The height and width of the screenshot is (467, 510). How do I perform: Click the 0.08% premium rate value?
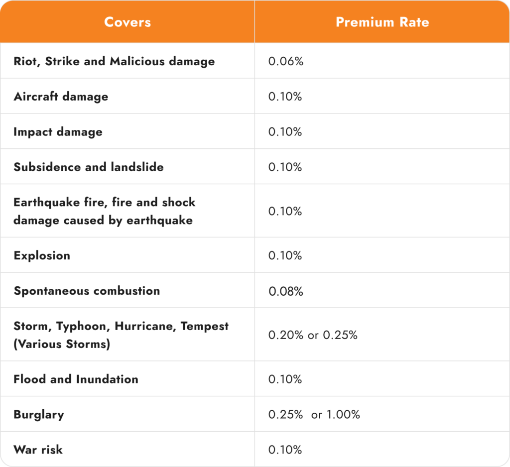click(286, 291)
